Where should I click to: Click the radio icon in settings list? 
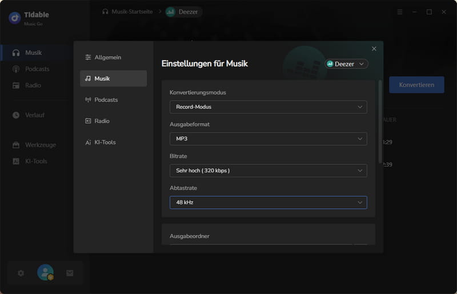coord(88,121)
